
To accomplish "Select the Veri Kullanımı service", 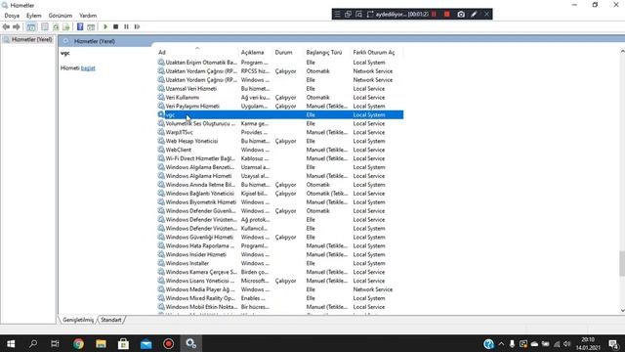I will click(183, 98).
